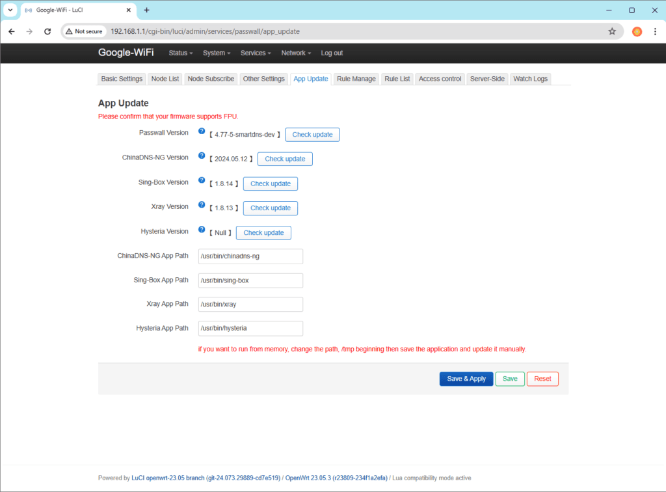Click the Save & Apply button
The height and width of the screenshot is (492, 666).
pos(466,379)
